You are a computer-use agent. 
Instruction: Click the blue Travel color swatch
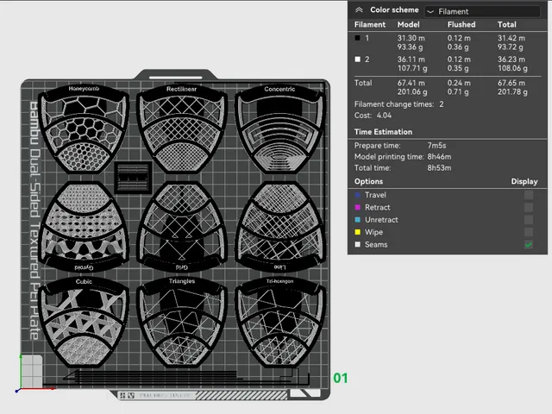[x=358, y=195]
